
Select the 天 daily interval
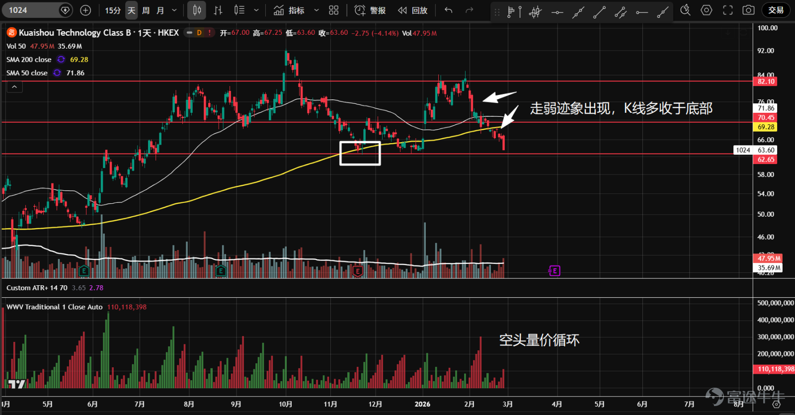click(x=131, y=10)
